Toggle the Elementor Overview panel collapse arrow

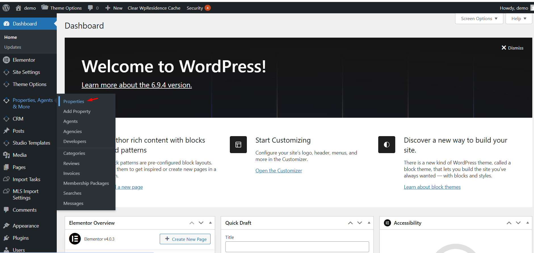210,223
